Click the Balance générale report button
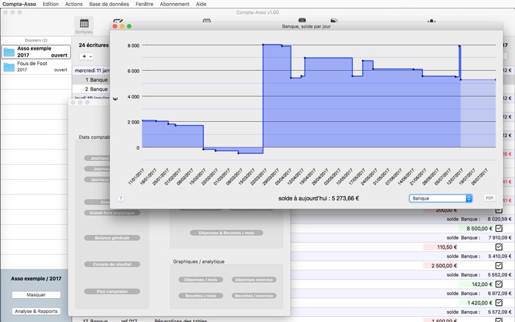This screenshot has width=515, height=322. coord(112,238)
